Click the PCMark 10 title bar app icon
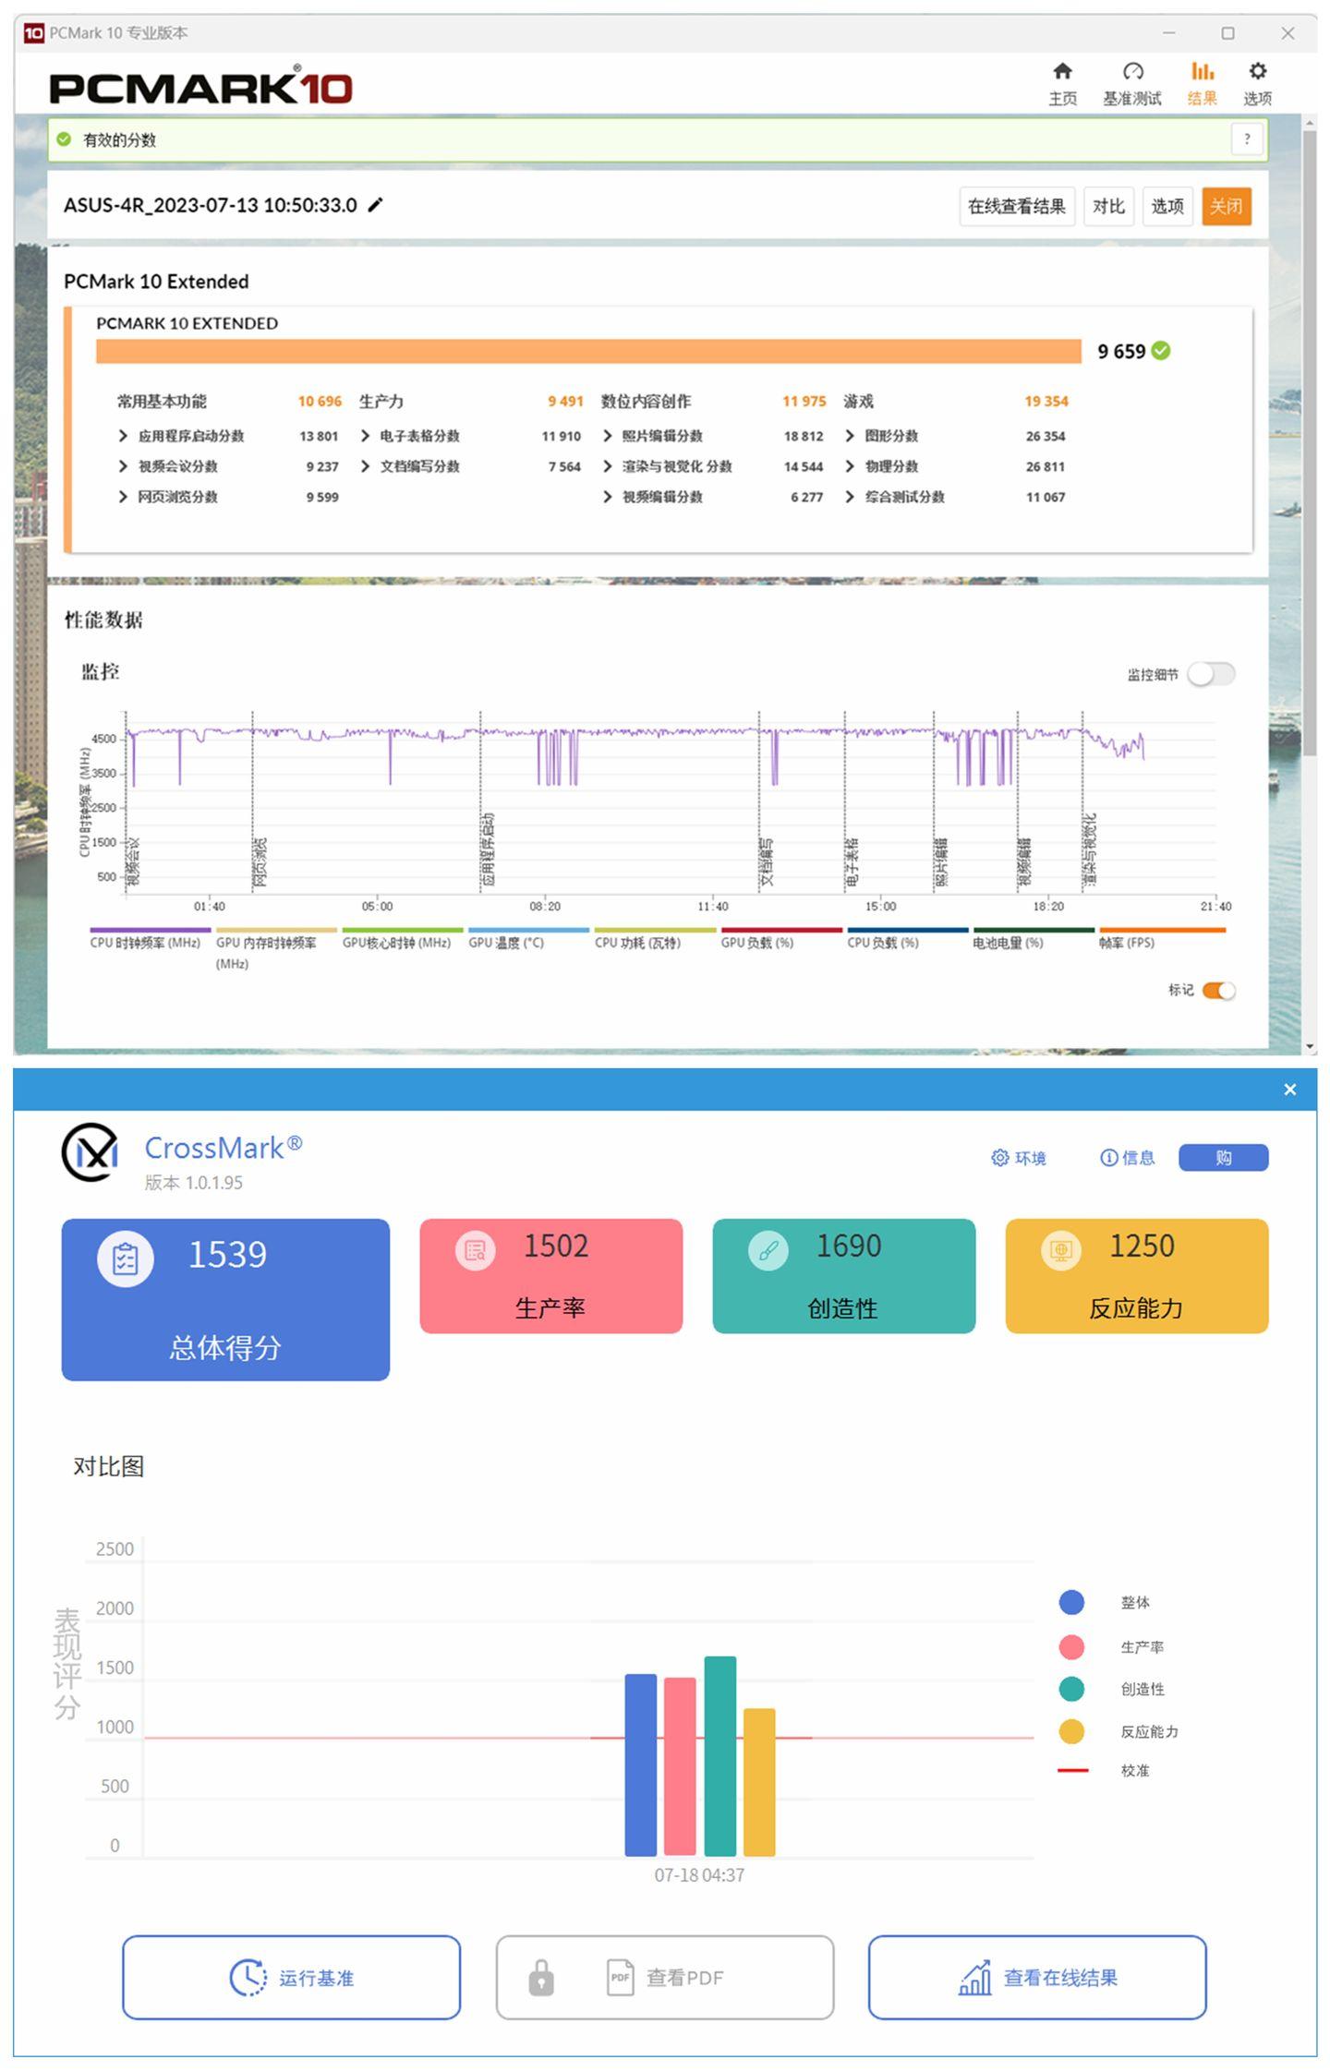The width and height of the screenshot is (1330, 2071). (34, 33)
